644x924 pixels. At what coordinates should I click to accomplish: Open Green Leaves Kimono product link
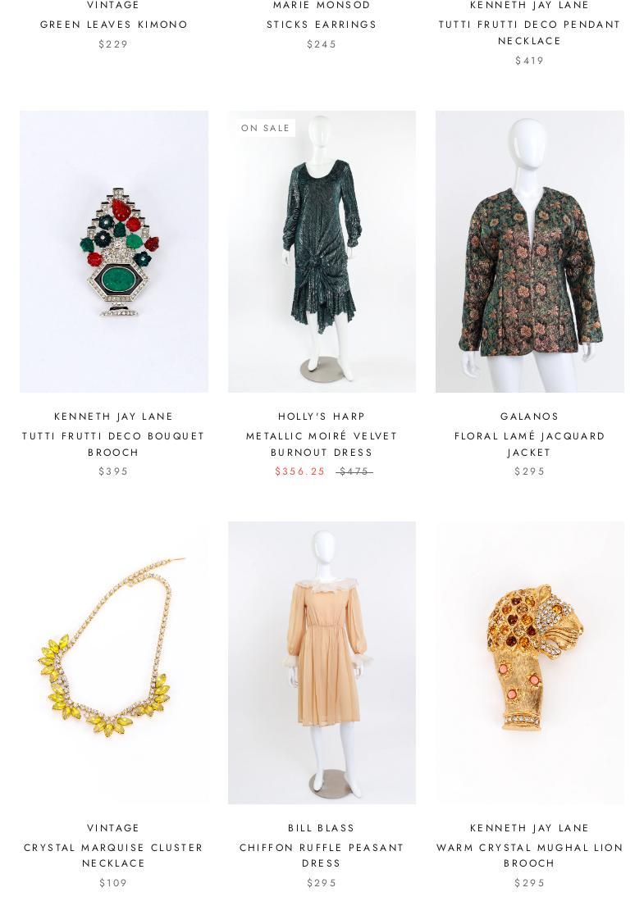click(x=114, y=25)
